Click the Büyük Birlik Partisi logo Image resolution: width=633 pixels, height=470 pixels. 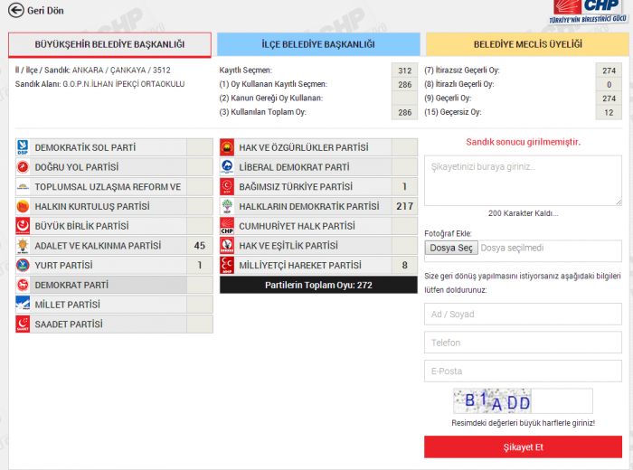pyautogui.click(x=23, y=226)
